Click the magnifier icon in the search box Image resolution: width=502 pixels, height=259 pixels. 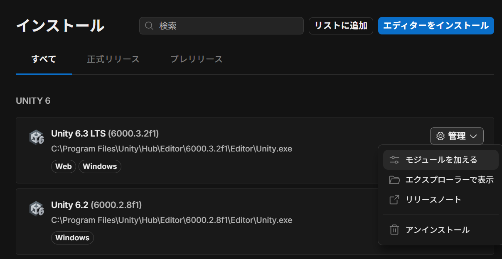click(149, 26)
